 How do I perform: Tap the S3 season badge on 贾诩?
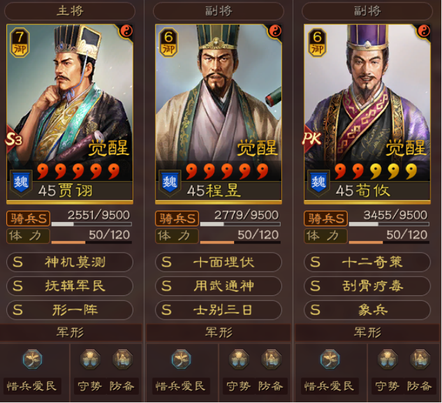click(13, 139)
